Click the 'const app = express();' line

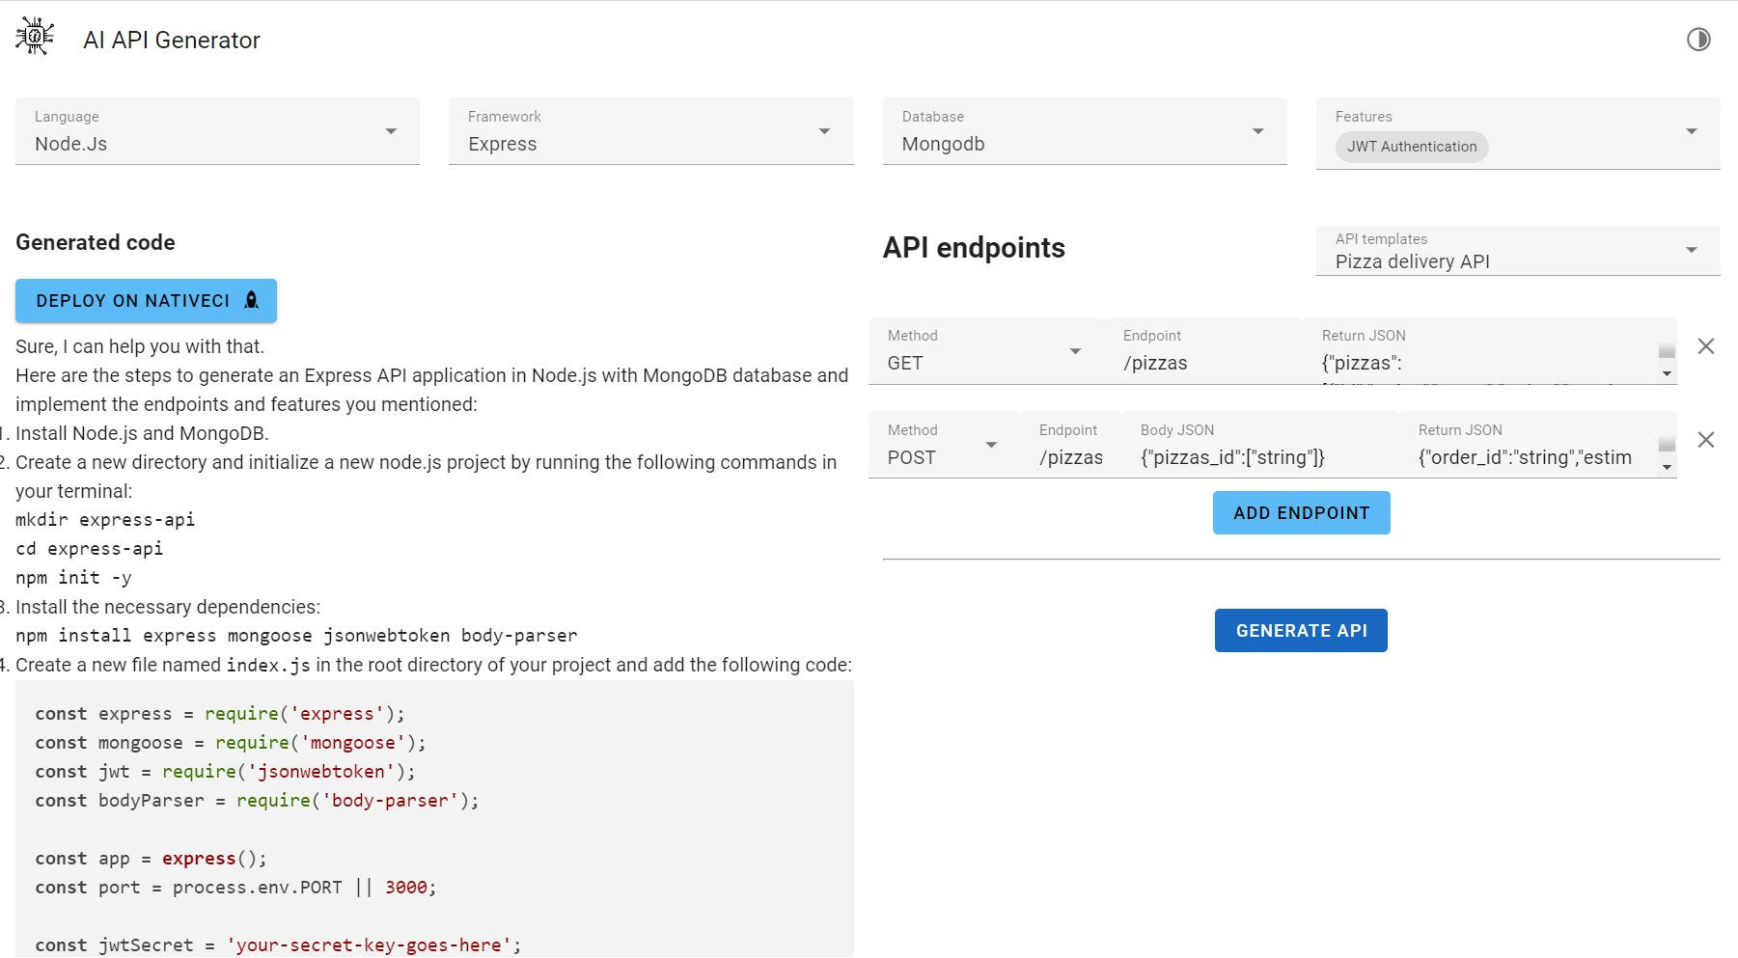click(151, 859)
